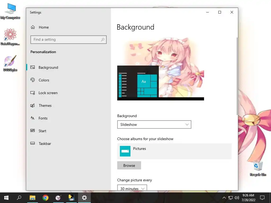Select the Pictures album folder
The image size is (271, 203).
click(x=174, y=151)
